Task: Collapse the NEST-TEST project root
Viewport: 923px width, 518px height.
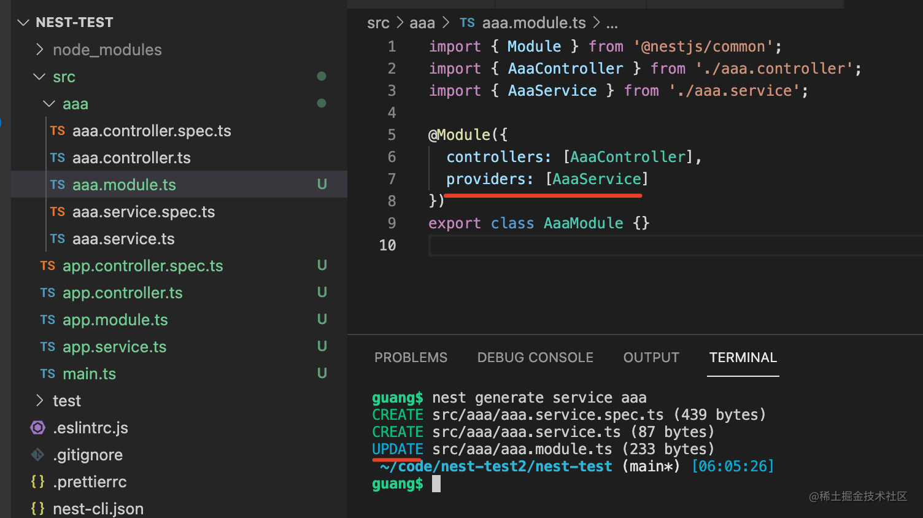Action: (x=24, y=23)
